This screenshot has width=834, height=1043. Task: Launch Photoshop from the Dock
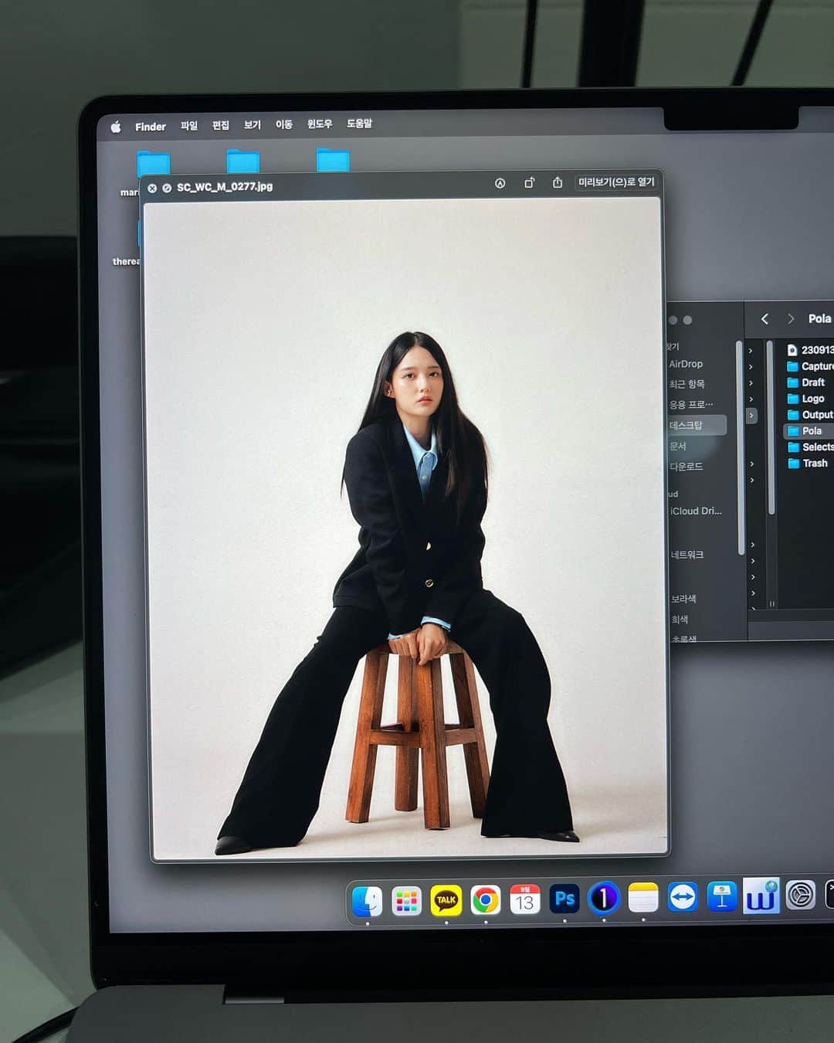[564, 899]
